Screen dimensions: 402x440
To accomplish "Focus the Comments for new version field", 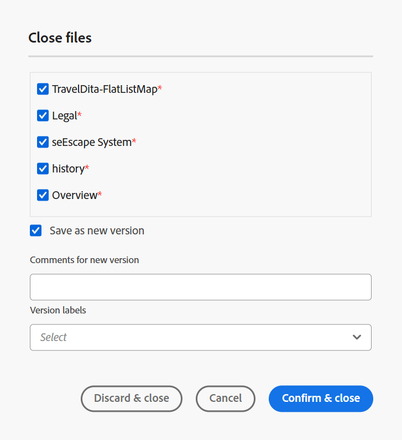I will coord(200,287).
